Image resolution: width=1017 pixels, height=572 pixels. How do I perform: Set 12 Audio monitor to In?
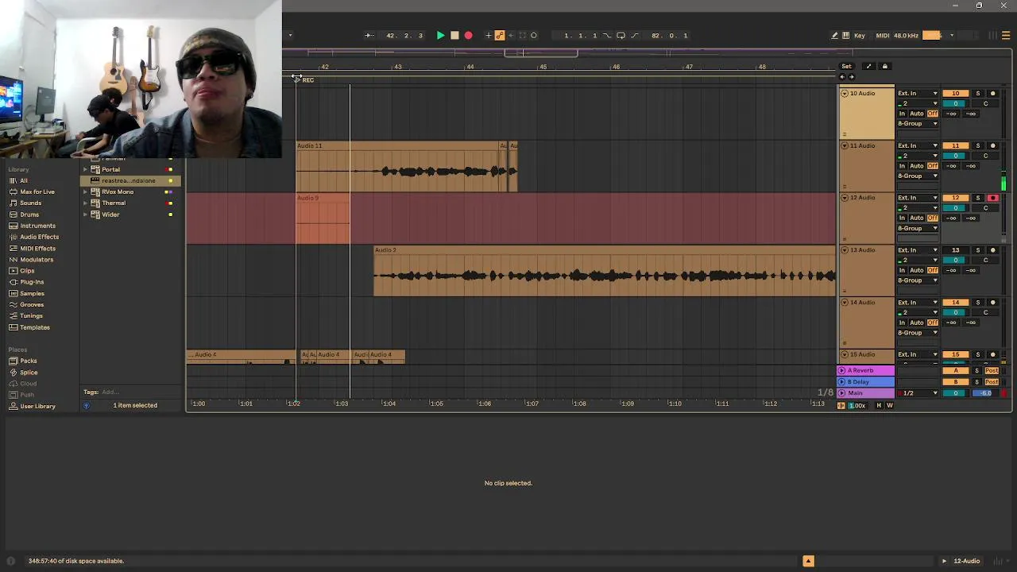(x=902, y=218)
